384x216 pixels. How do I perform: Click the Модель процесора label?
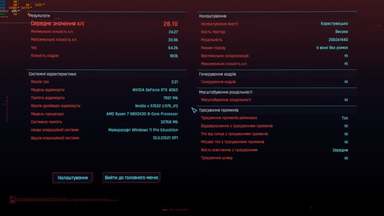pos(47,114)
